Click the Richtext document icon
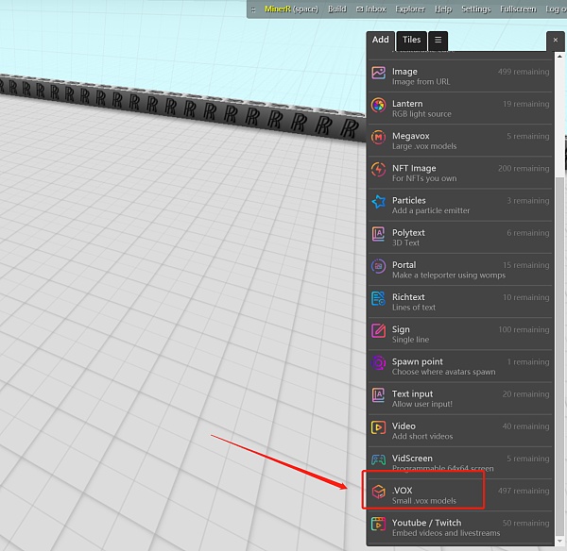 pyautogui.click(x=379, y=298)
